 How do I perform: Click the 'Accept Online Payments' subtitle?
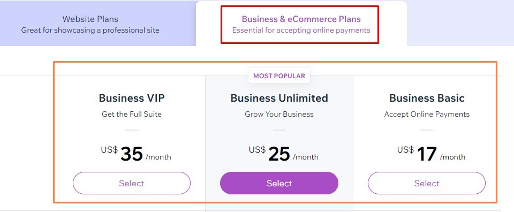pyautogui.click(x=427, y=115)
